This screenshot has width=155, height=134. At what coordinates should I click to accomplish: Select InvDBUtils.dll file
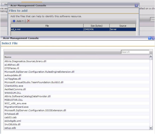pyautogui.click(x=77, y=124)
